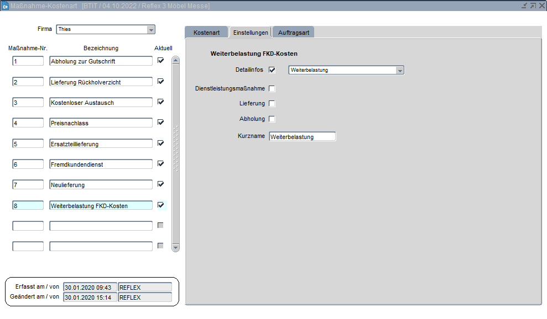
Task: Select the Fremdkundendienst description field
Action: click(x=101, y=164)
